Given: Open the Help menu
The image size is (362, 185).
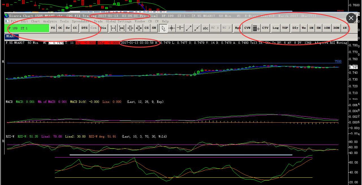Looking at the screenshot, I should tap(165, 21).
